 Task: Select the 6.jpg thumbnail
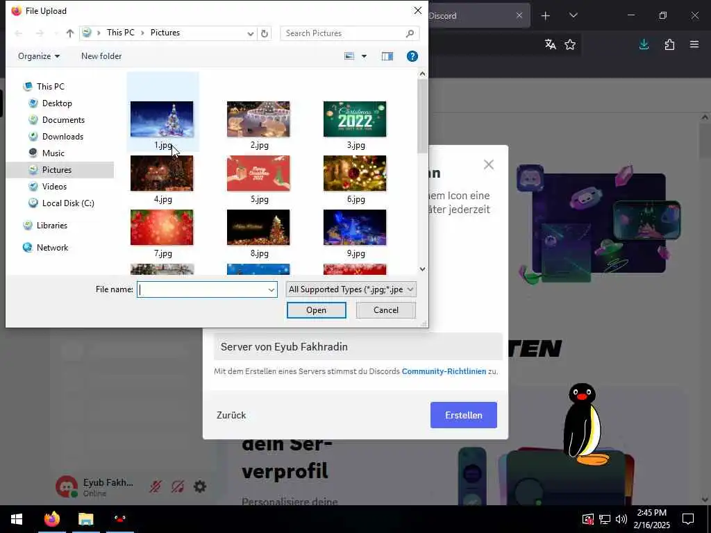(x=355, y=173)
